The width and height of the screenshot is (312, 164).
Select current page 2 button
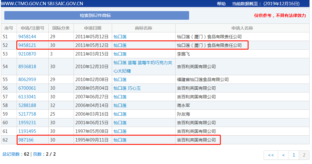(x=304, y=155)
